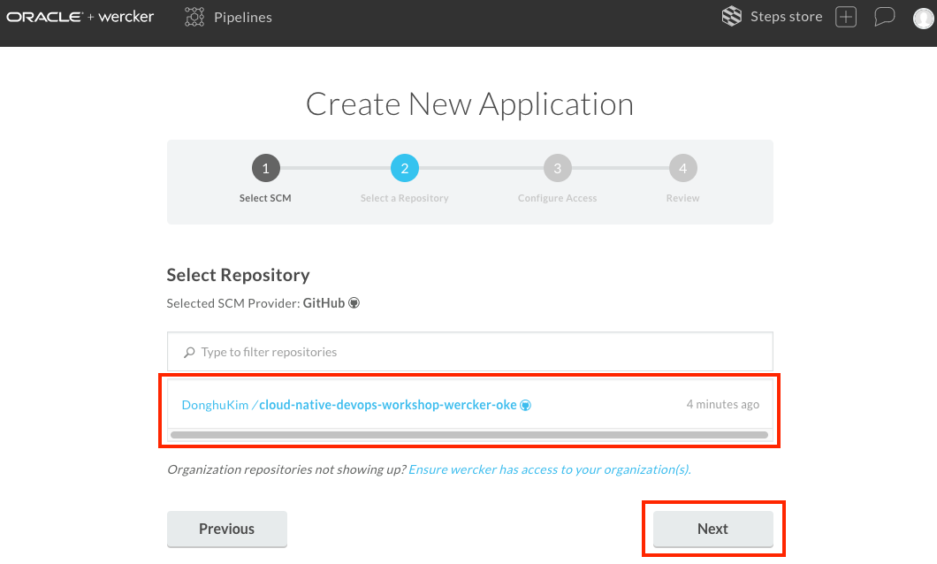
Task: Click the DonghuKim owner name
Action: [x=215, y=405]
